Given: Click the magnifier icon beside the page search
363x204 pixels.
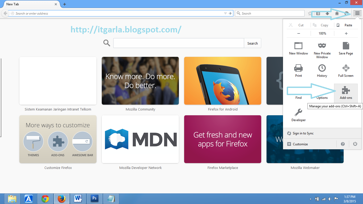Looking at the screenshot, I should click(x=107, y=43).
